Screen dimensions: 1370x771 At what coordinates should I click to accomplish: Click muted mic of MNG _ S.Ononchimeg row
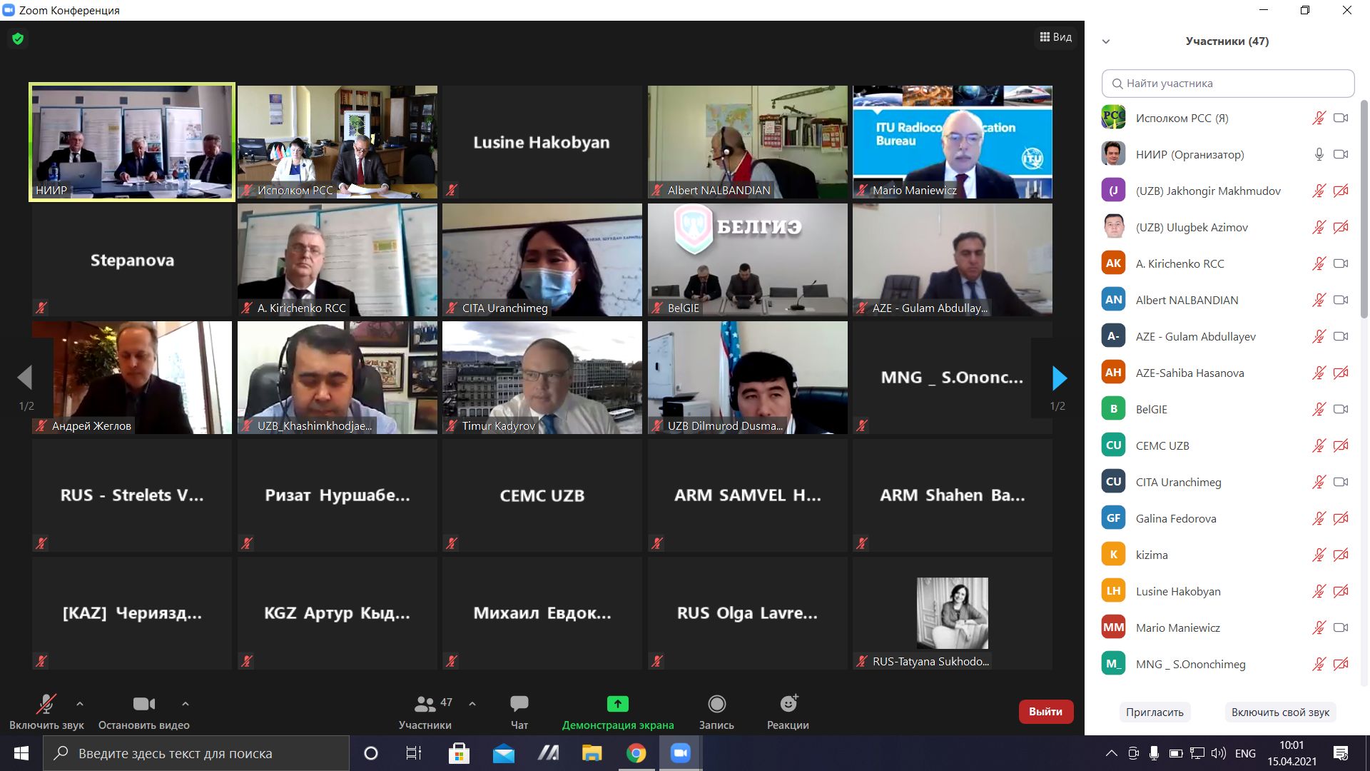[x=1319, y=664]
